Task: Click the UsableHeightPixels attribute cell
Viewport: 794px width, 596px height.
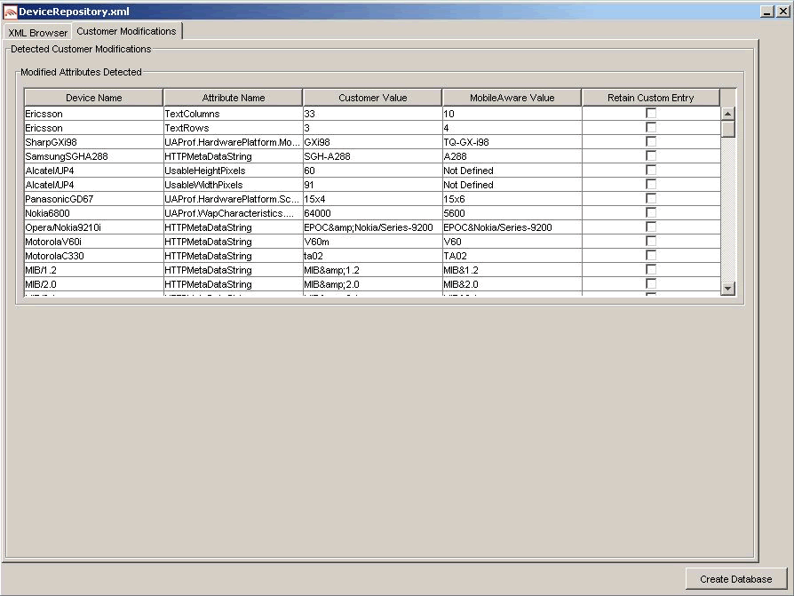Action: coord(233,171)
